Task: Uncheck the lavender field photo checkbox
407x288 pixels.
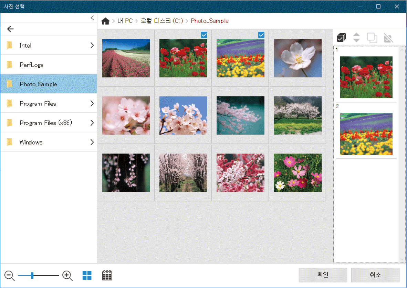Action: pos(261,34)
